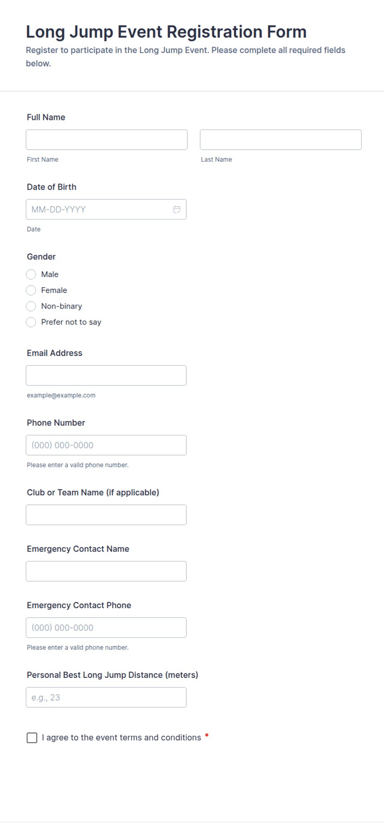Focus the Emergency Contact Phone field
Screen dimensions: 384x828
point(106,628)
